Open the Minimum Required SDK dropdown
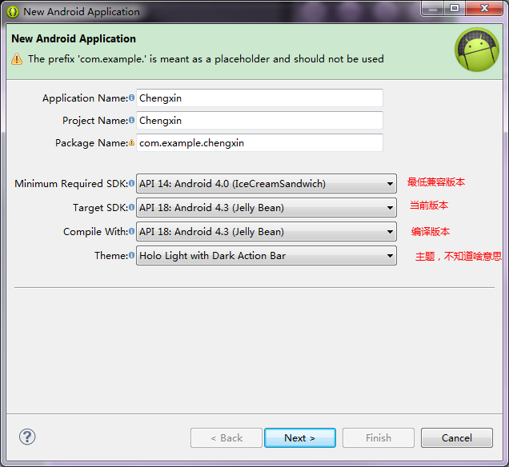 tap(267, 184)
